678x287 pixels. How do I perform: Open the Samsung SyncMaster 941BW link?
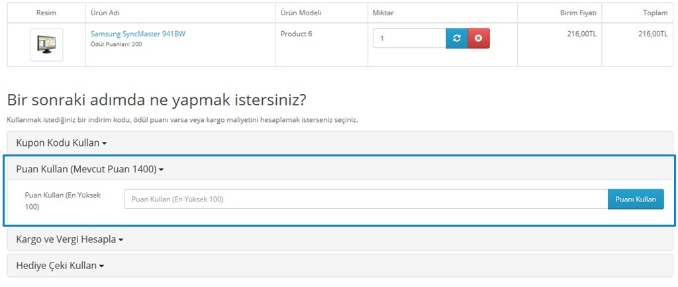(x=138, y=34)
